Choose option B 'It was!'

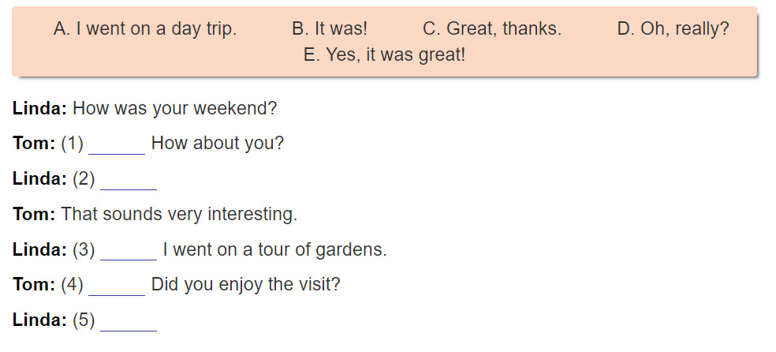tap(330, 29)
